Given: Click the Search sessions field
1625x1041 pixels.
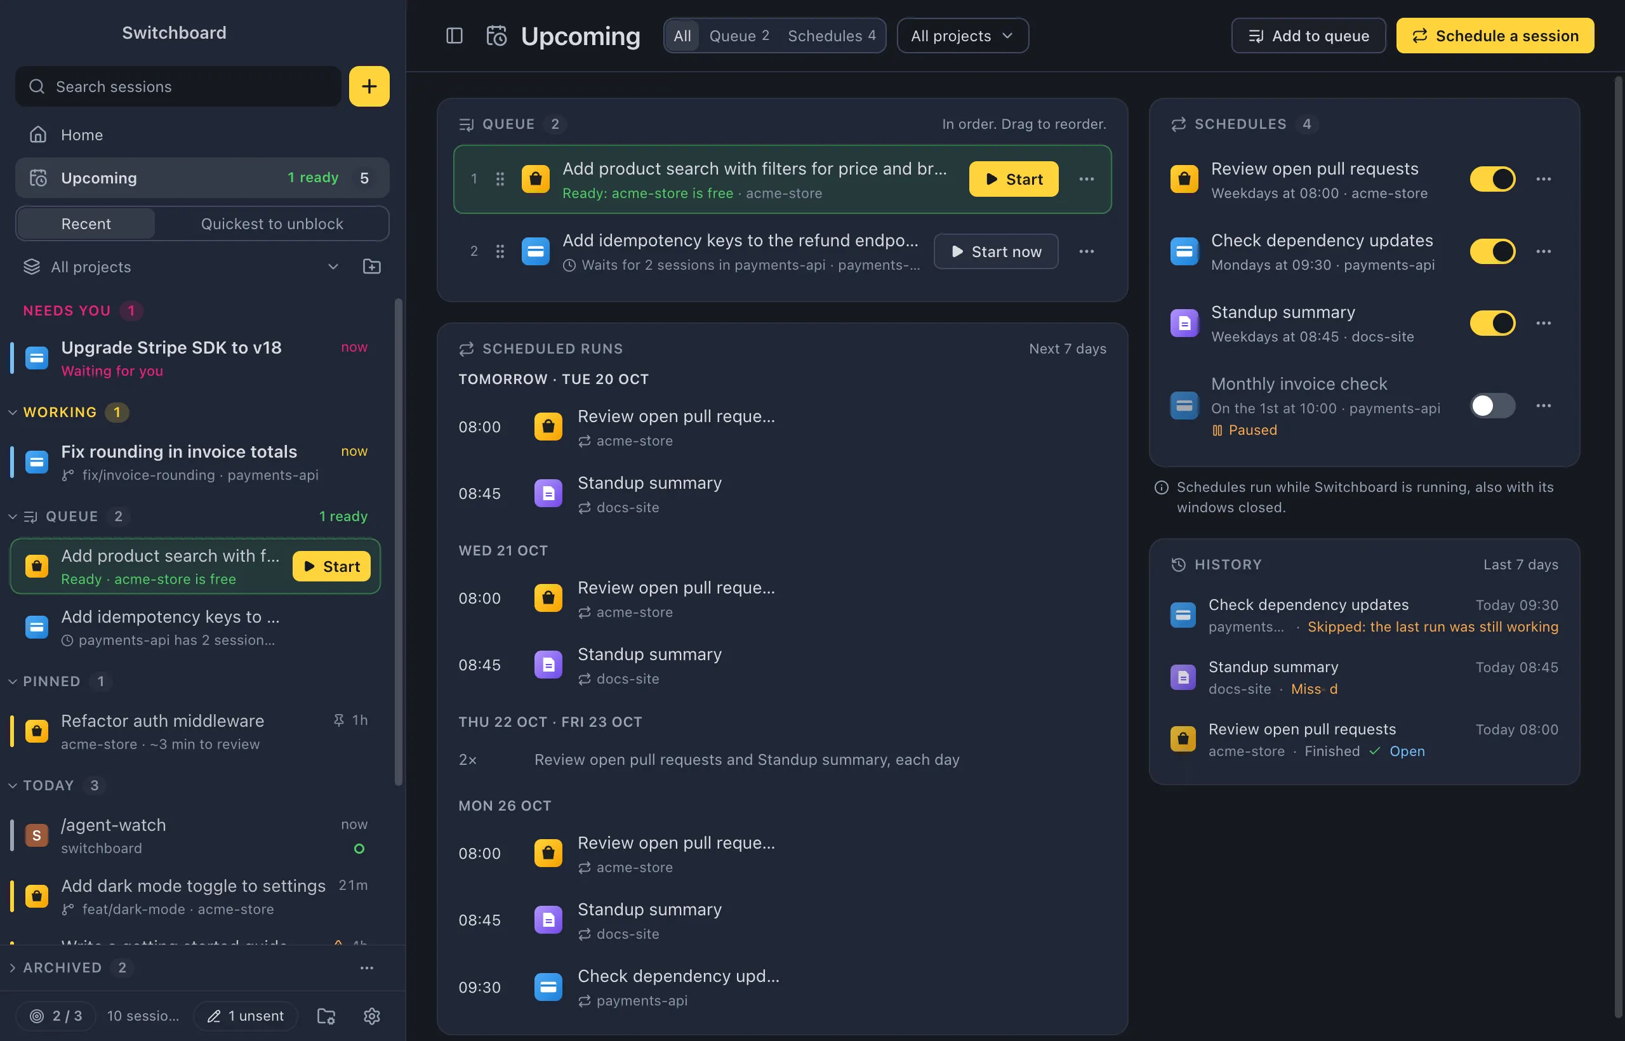Looking at the screenshot, I should pos(178,86).
